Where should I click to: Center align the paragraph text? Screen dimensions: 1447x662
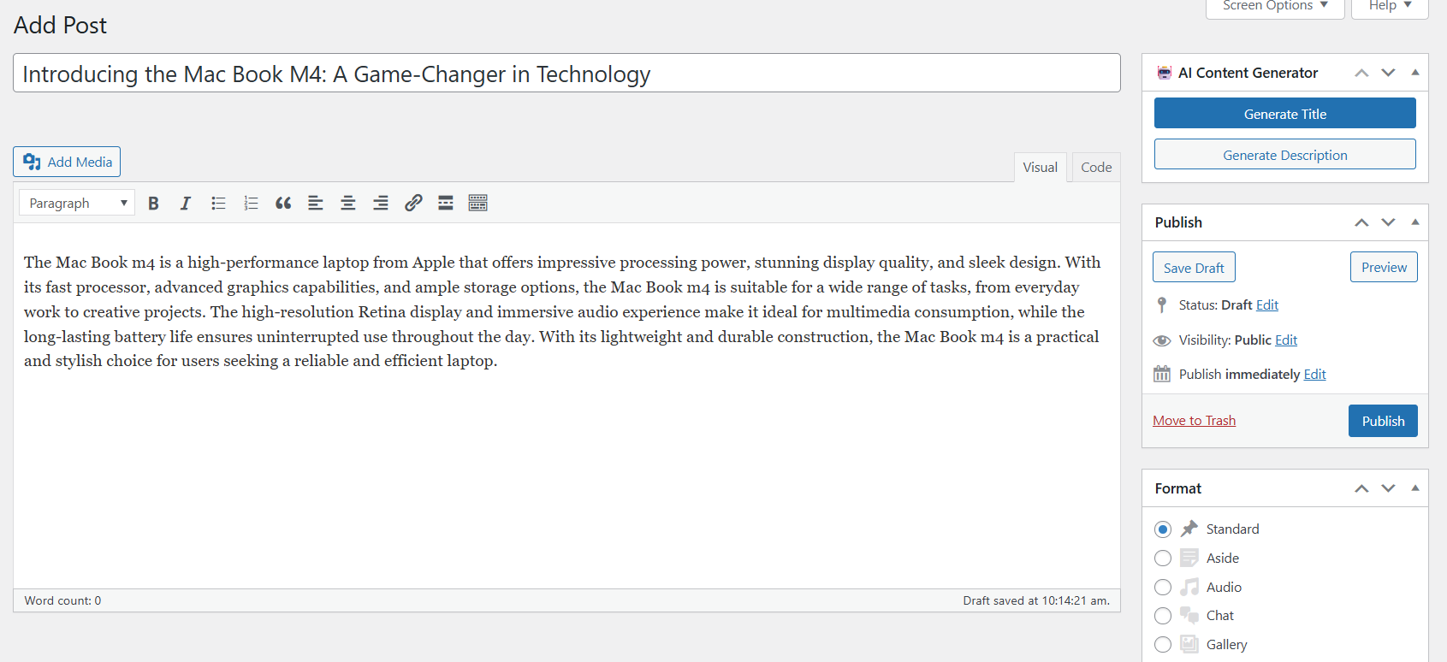pyautogui.click(x=348, y=203)
